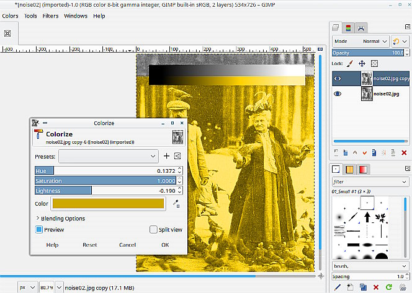Open the Filters menu
Viewport: 412px width, 293px height.
coord(50,15)
